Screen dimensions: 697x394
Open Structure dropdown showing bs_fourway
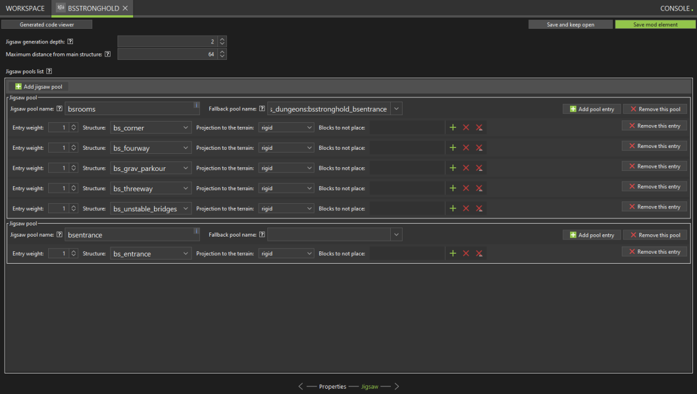[150, 148]
